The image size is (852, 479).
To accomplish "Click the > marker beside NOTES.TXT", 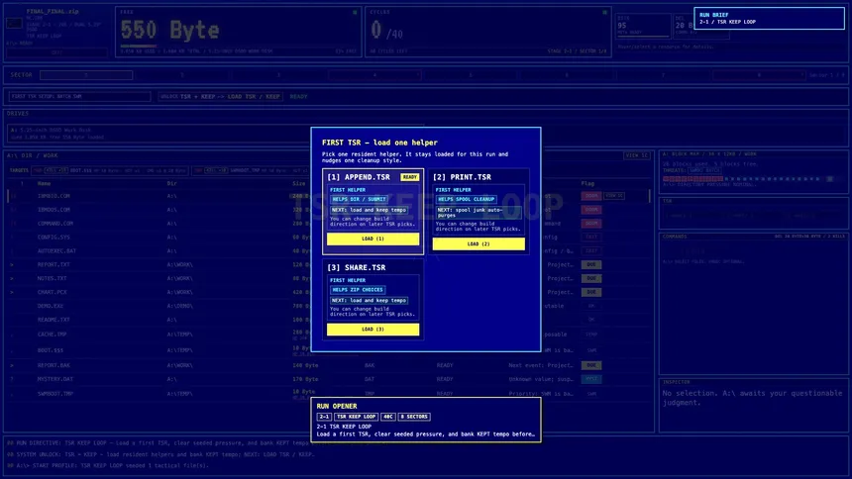I will (12, 279).
